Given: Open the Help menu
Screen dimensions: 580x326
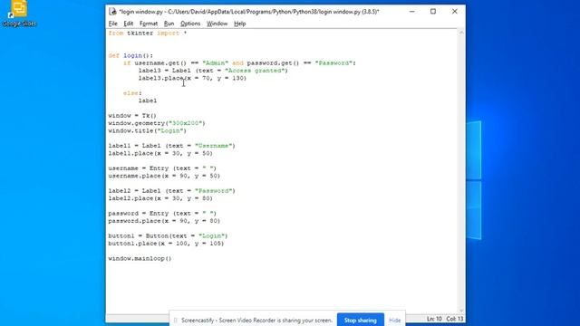Looking at the screenshot, I should (x=239, y=24).
